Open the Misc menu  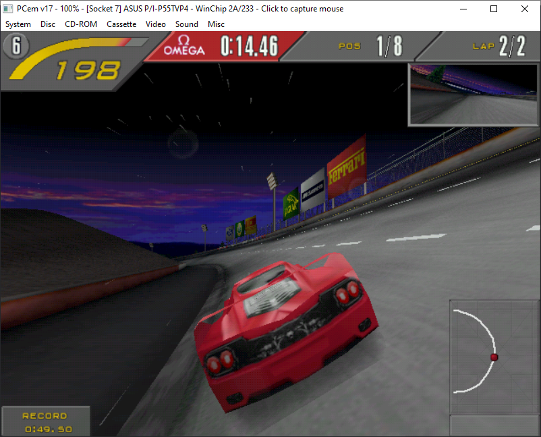point(216,24)
